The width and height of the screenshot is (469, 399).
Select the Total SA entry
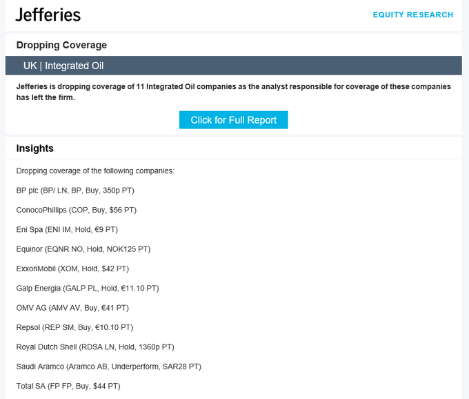(x=68, y=386)
